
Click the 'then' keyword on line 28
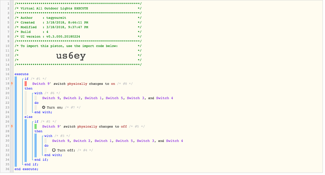point(38,131)
